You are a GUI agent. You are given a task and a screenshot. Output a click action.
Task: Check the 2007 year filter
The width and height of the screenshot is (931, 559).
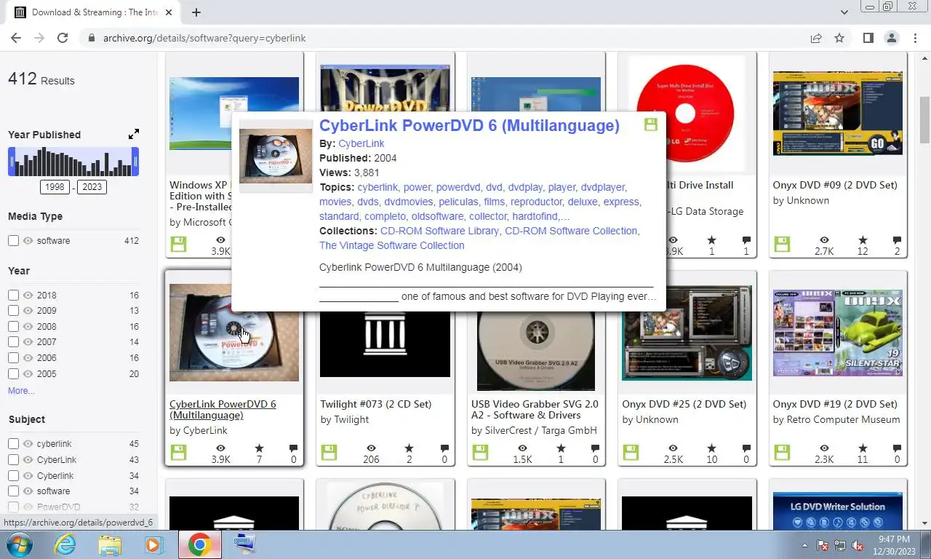pos(13,342)
